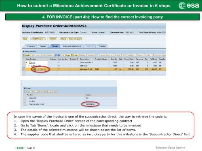The width and height of the screenshot is (202, 151).
Task: Click the Export button
Action: click(x=78, y=39)
